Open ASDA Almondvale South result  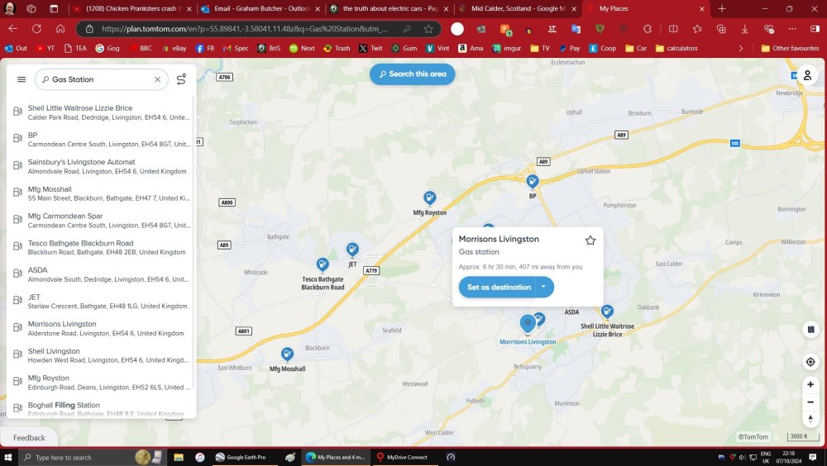[x=101, y=274]
